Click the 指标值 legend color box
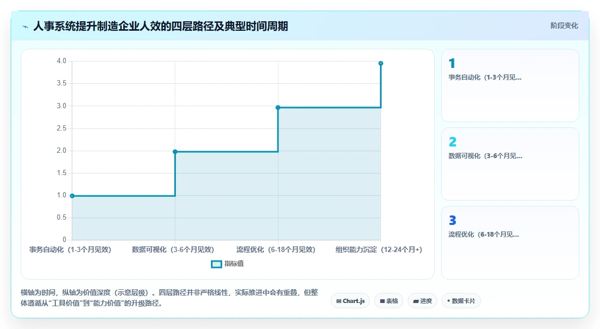This screenshot has height=329, width=600. click(217, 264)
